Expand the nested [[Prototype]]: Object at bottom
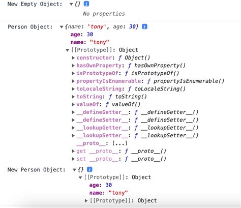The height and width of the screenshot is (208, 241). click(x=86, y=201)
